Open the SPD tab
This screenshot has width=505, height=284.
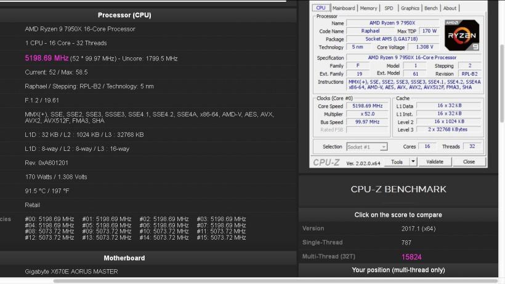[389, 9]
